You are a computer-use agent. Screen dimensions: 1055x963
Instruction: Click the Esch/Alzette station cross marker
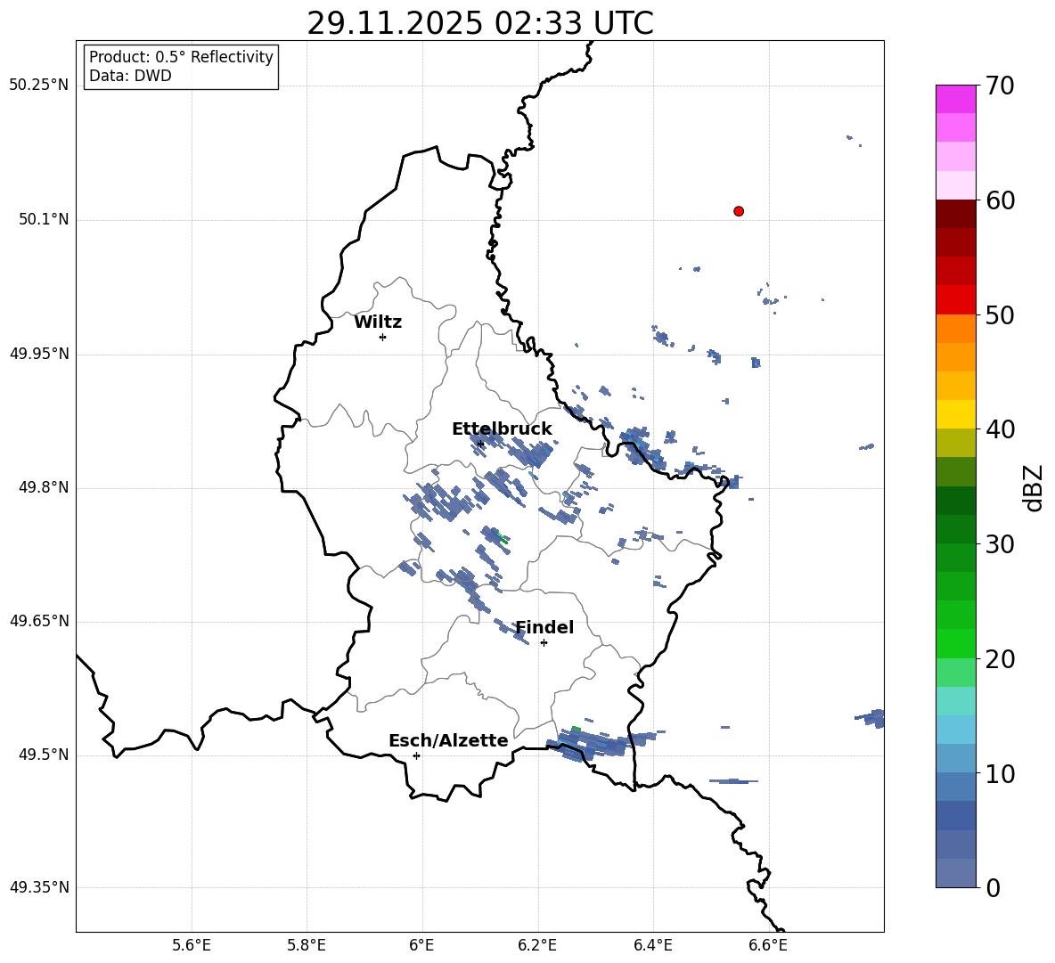(x=416, y=755)
